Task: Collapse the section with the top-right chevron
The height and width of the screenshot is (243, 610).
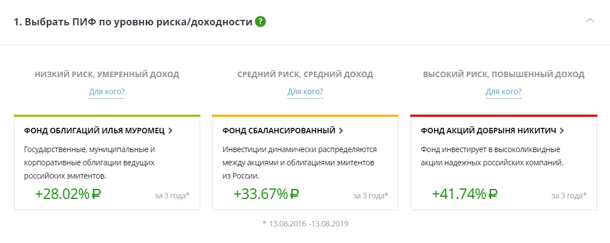Action: click(590, 20)
